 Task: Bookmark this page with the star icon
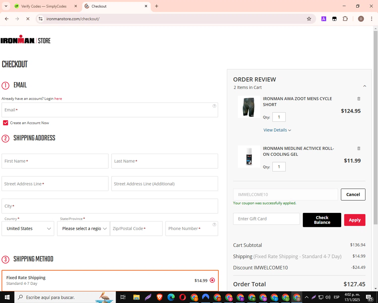pos(309,19)
